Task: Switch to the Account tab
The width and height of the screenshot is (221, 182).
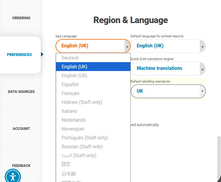Action: pyautogui.click(x=21, y=129)
